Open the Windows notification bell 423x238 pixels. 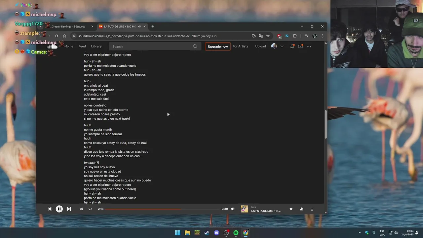point(417,233)
